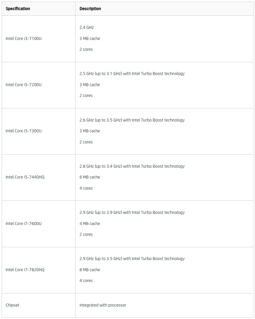
Task: Click the '2.4 GHz' text
Action: (87, 27)
